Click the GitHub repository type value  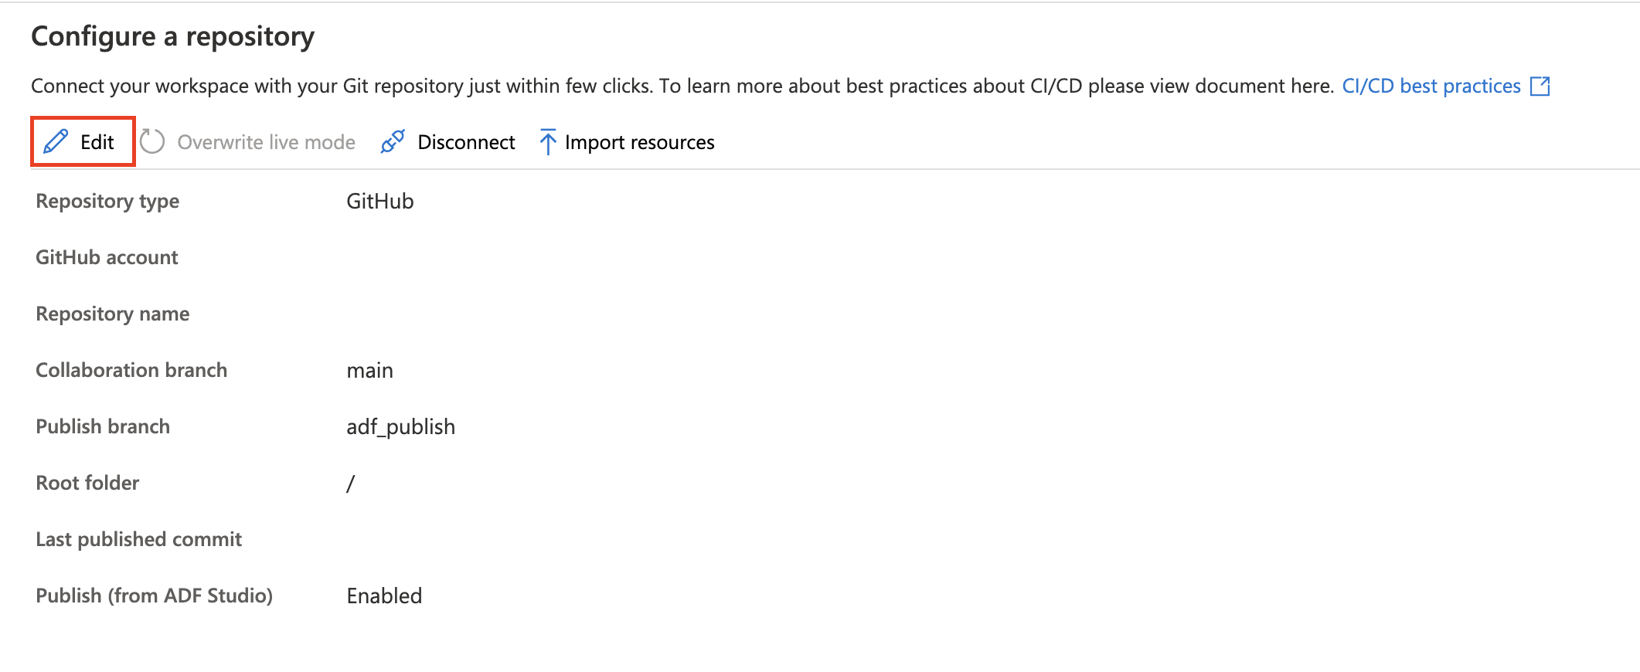click(379, 201)
